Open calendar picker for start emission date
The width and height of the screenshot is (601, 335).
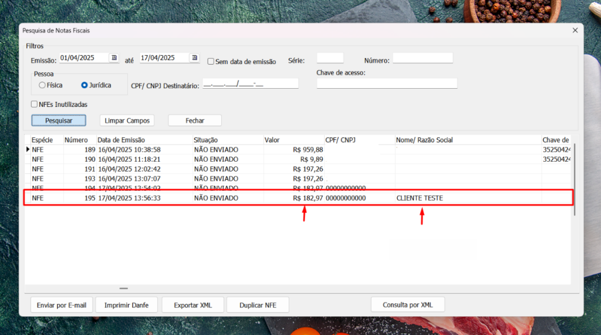(114, 58)
